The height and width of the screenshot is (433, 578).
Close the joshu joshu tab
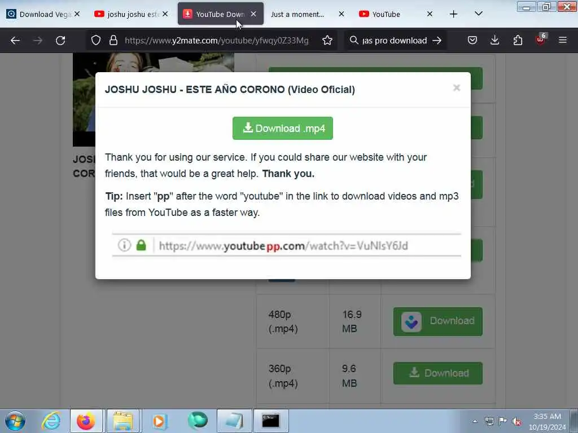click(165, 14)
